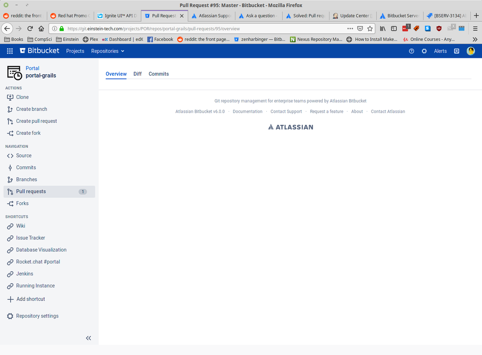Viewport: 482px width, 355px height.
Task: Switch to the Atlassian Support browser tab
Action: [x=211, y=15]
